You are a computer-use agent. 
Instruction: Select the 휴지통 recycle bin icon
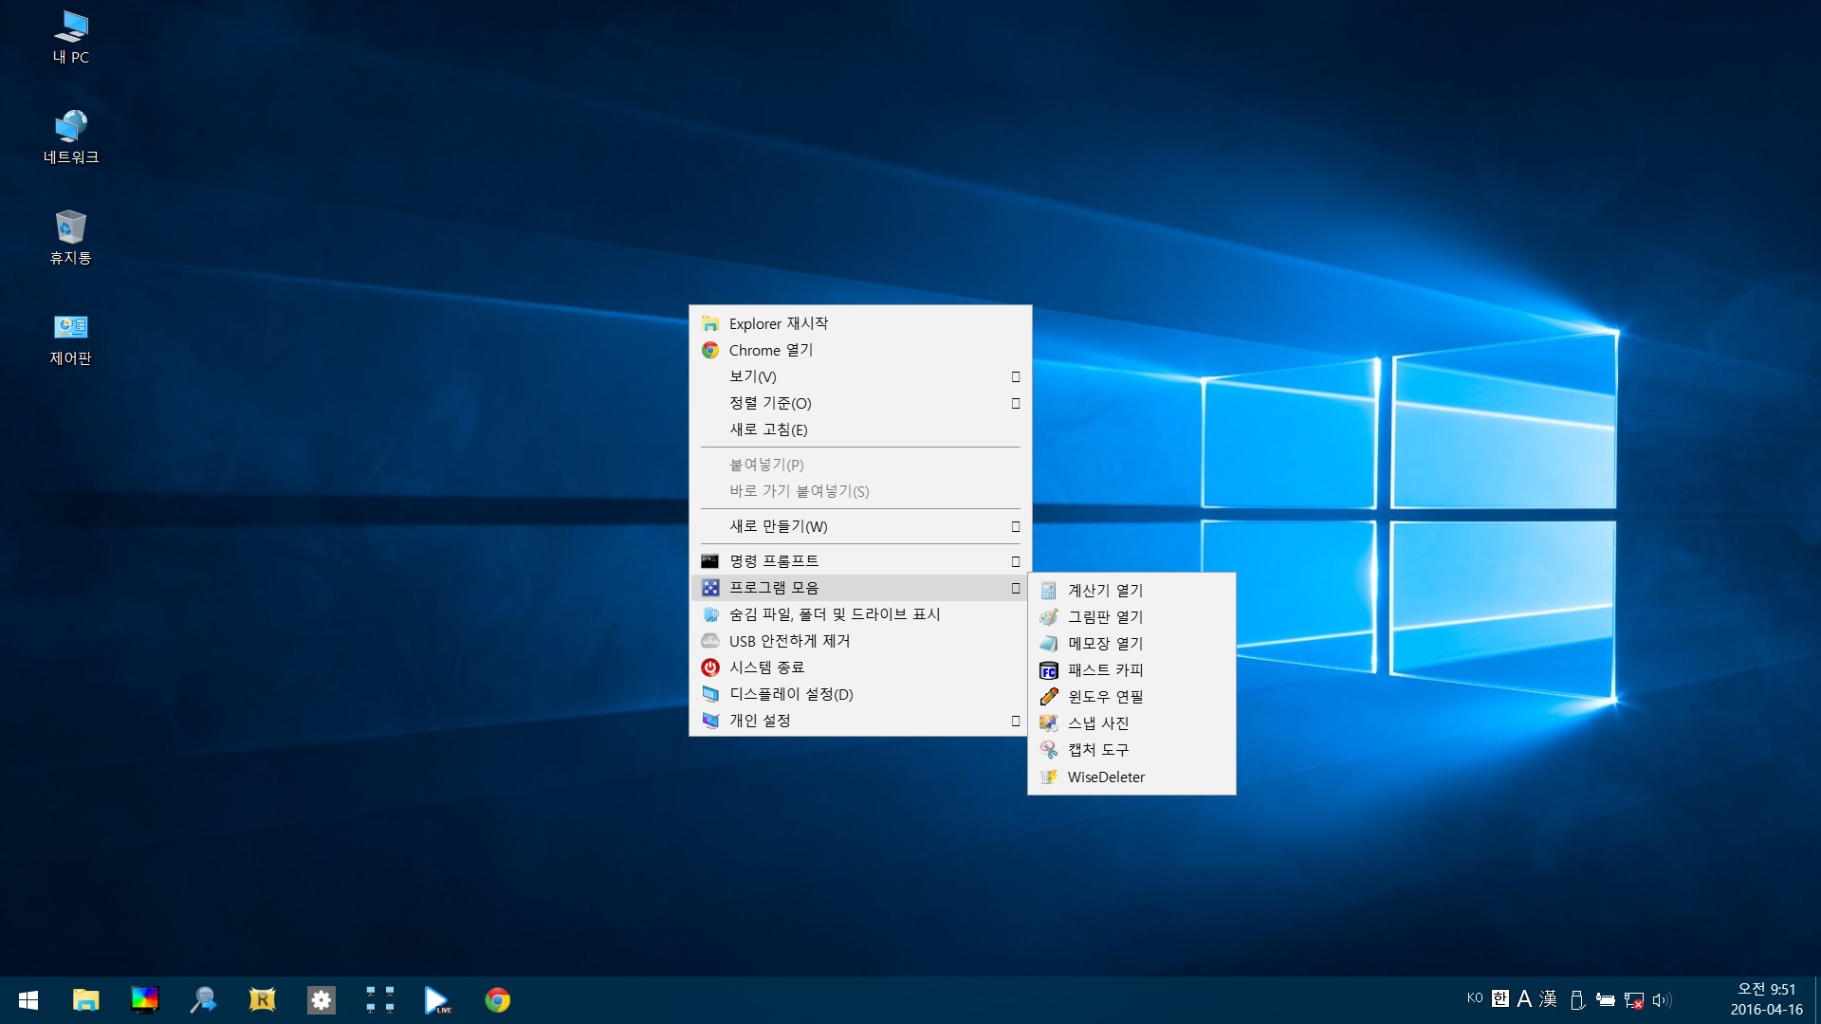point(71,238)
